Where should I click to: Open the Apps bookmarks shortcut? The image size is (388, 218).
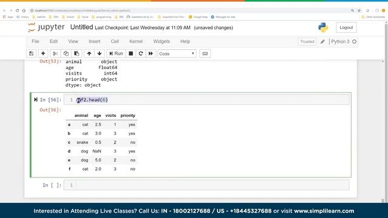[8, 17]
